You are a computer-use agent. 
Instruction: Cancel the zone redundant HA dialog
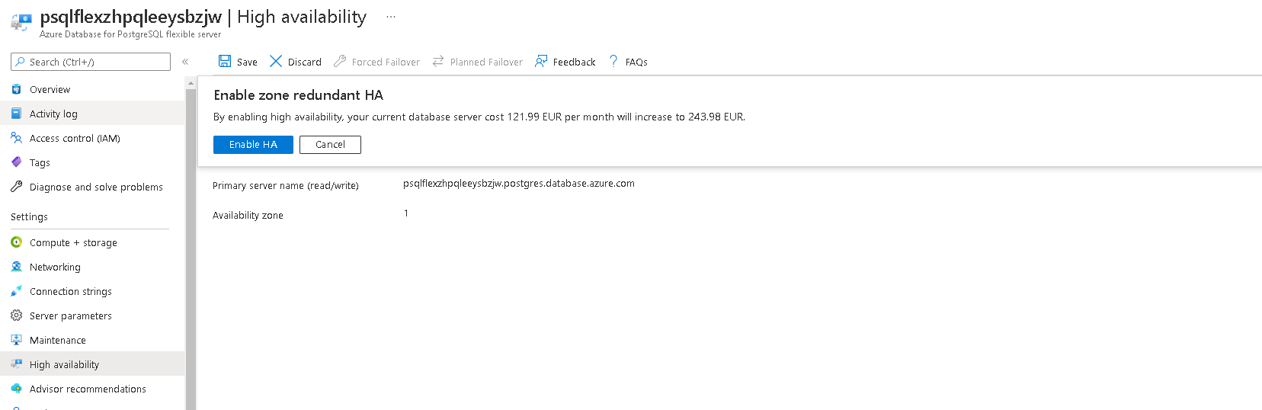330,145
